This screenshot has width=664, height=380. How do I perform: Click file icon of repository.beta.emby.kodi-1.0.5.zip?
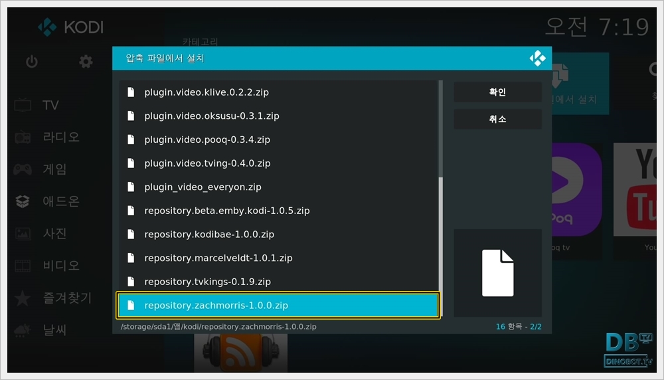(x=131, y=211)
